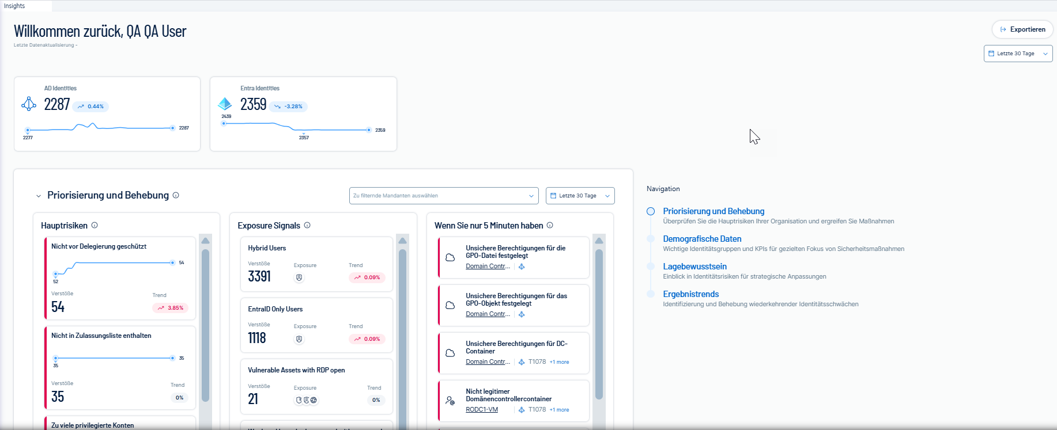The image size is (1057, 430).
Task: Open info icon next to Hauptrisiken
Action: click(95, 225)
